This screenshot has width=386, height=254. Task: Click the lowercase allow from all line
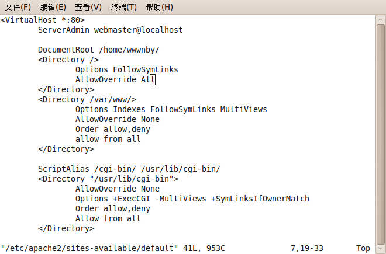(108, 139)
